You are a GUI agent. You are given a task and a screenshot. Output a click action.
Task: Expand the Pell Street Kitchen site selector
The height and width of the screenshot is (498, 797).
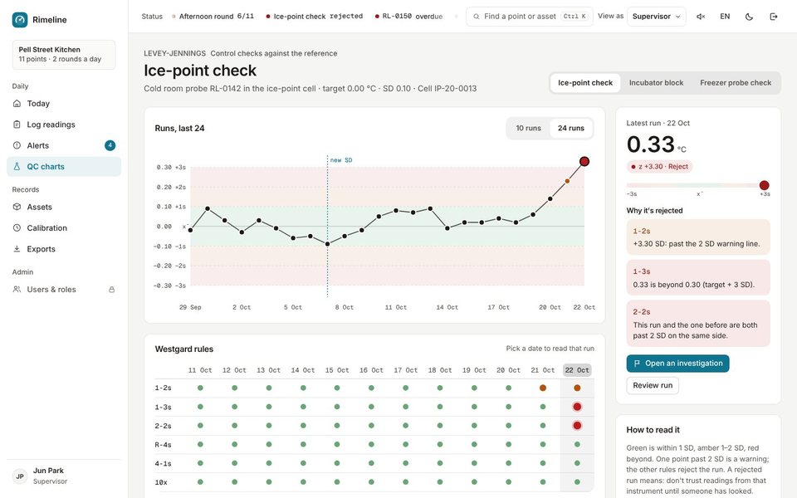(x=64, y=55)
